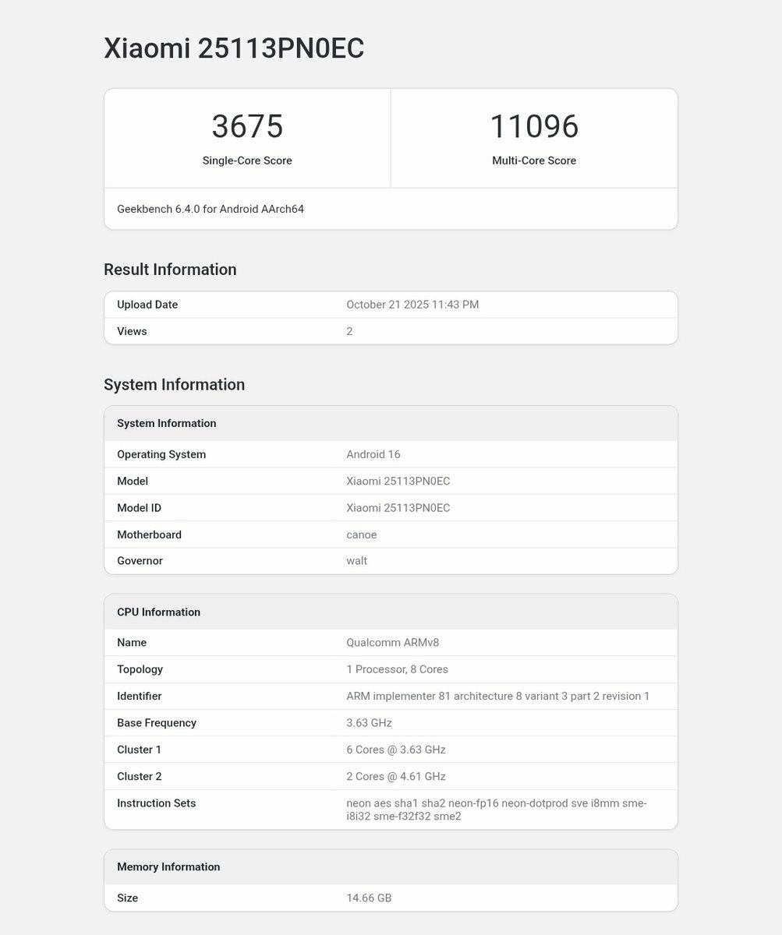Select the neon aes sha1 instruction sets value
The image size is (782, 935).
(x=497, y=810)
